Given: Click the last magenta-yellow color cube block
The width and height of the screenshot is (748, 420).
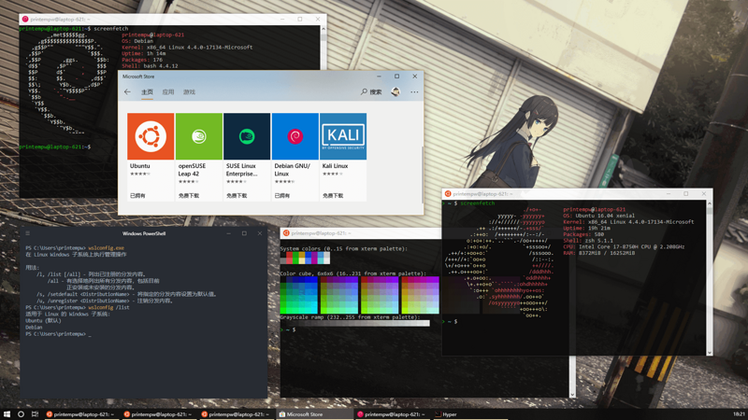Looking at the screenshot, I should tap(420, 295).
